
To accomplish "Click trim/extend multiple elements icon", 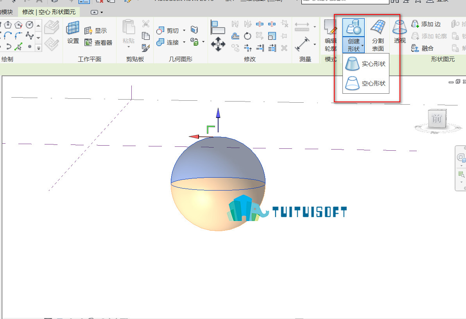I will coord(272,48).
